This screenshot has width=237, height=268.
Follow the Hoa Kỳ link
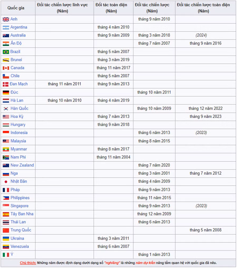point(17,116)
